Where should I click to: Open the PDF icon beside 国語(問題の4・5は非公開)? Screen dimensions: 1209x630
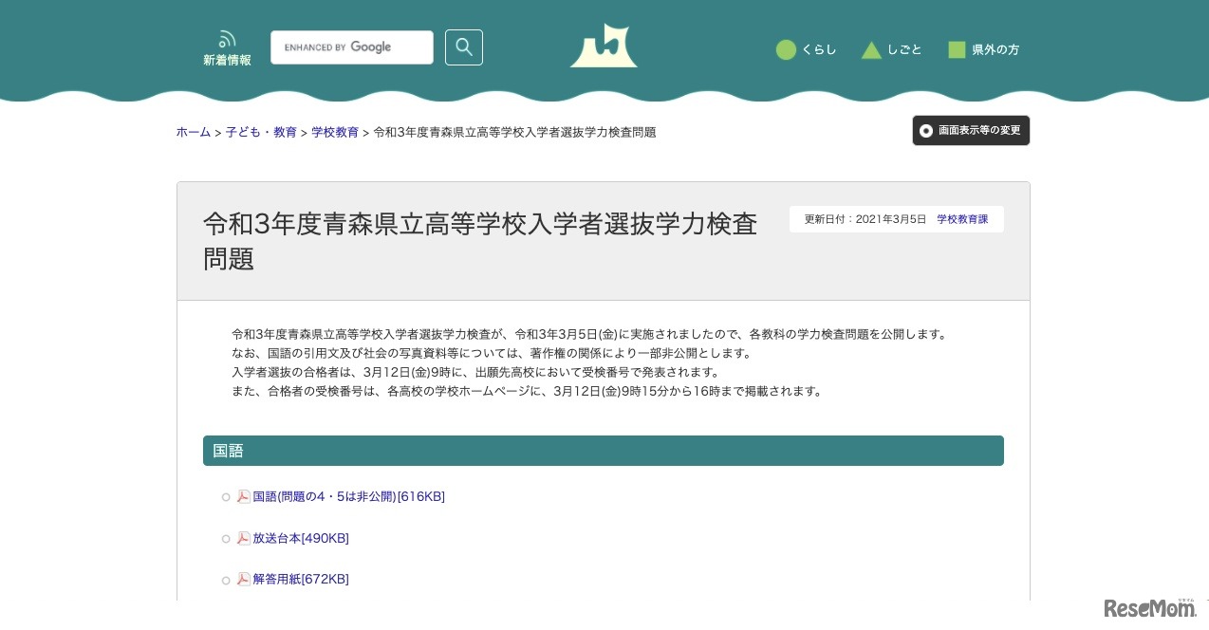coord(245,496)
